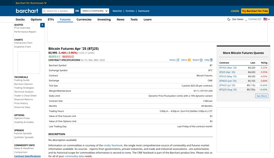Click the Try Barchart for Free button
274x158 pixels.
255,11
